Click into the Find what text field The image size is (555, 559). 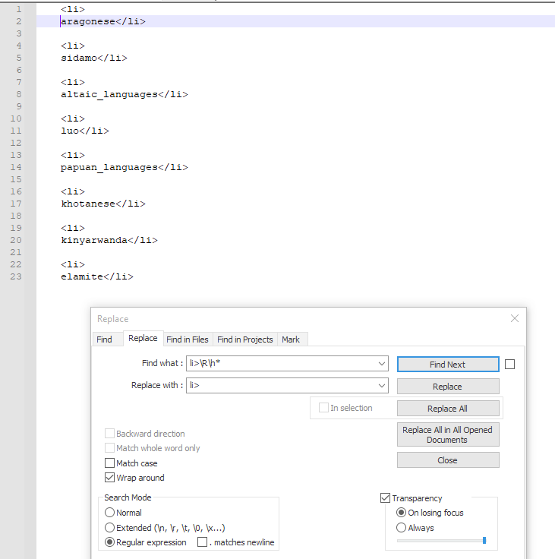pos(282,364)
